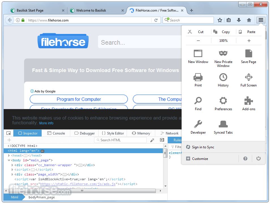Click Copy in the menu
270x204 pixels.
(224, 32)
